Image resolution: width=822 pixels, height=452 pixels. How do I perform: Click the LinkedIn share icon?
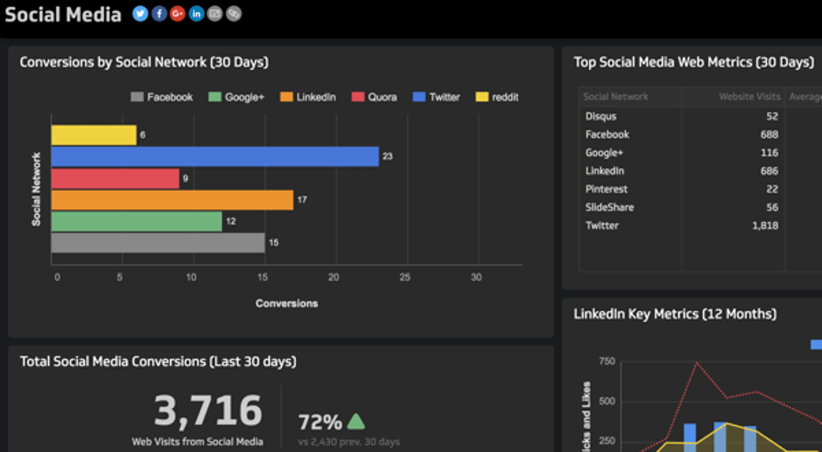[196, 14]
